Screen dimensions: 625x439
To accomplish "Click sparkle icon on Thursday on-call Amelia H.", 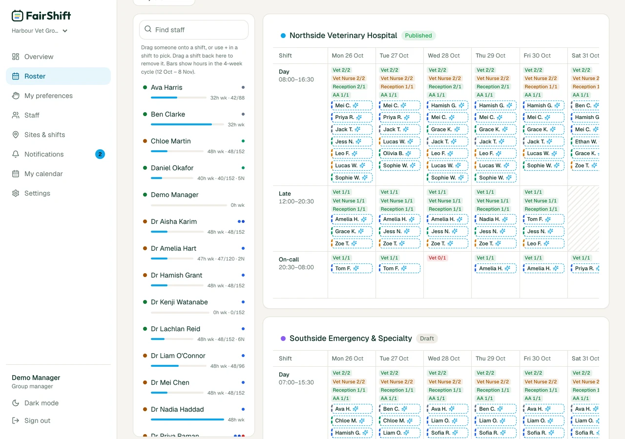I will pyautogui.click(x=507, y=268).
